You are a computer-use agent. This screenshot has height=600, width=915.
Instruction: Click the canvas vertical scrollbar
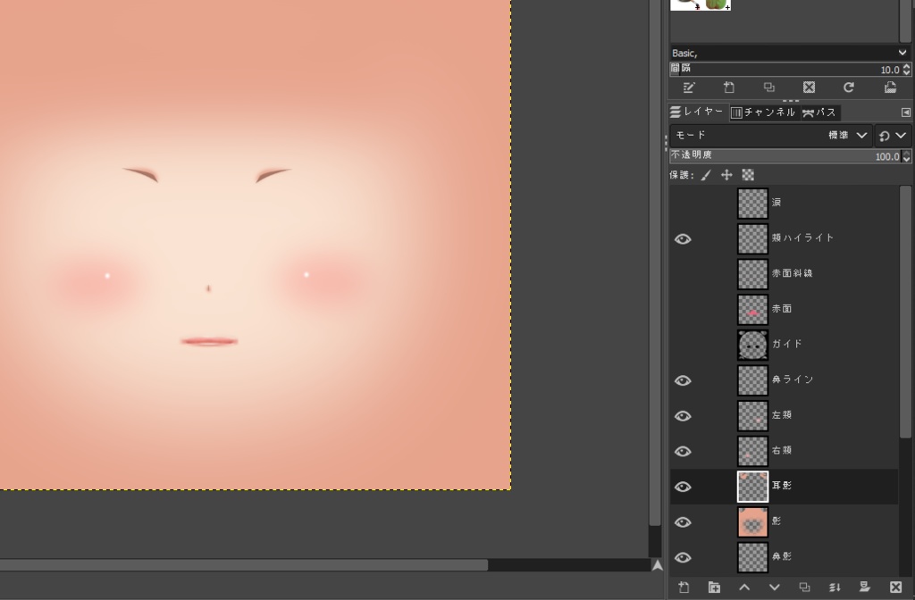point(655,262)
